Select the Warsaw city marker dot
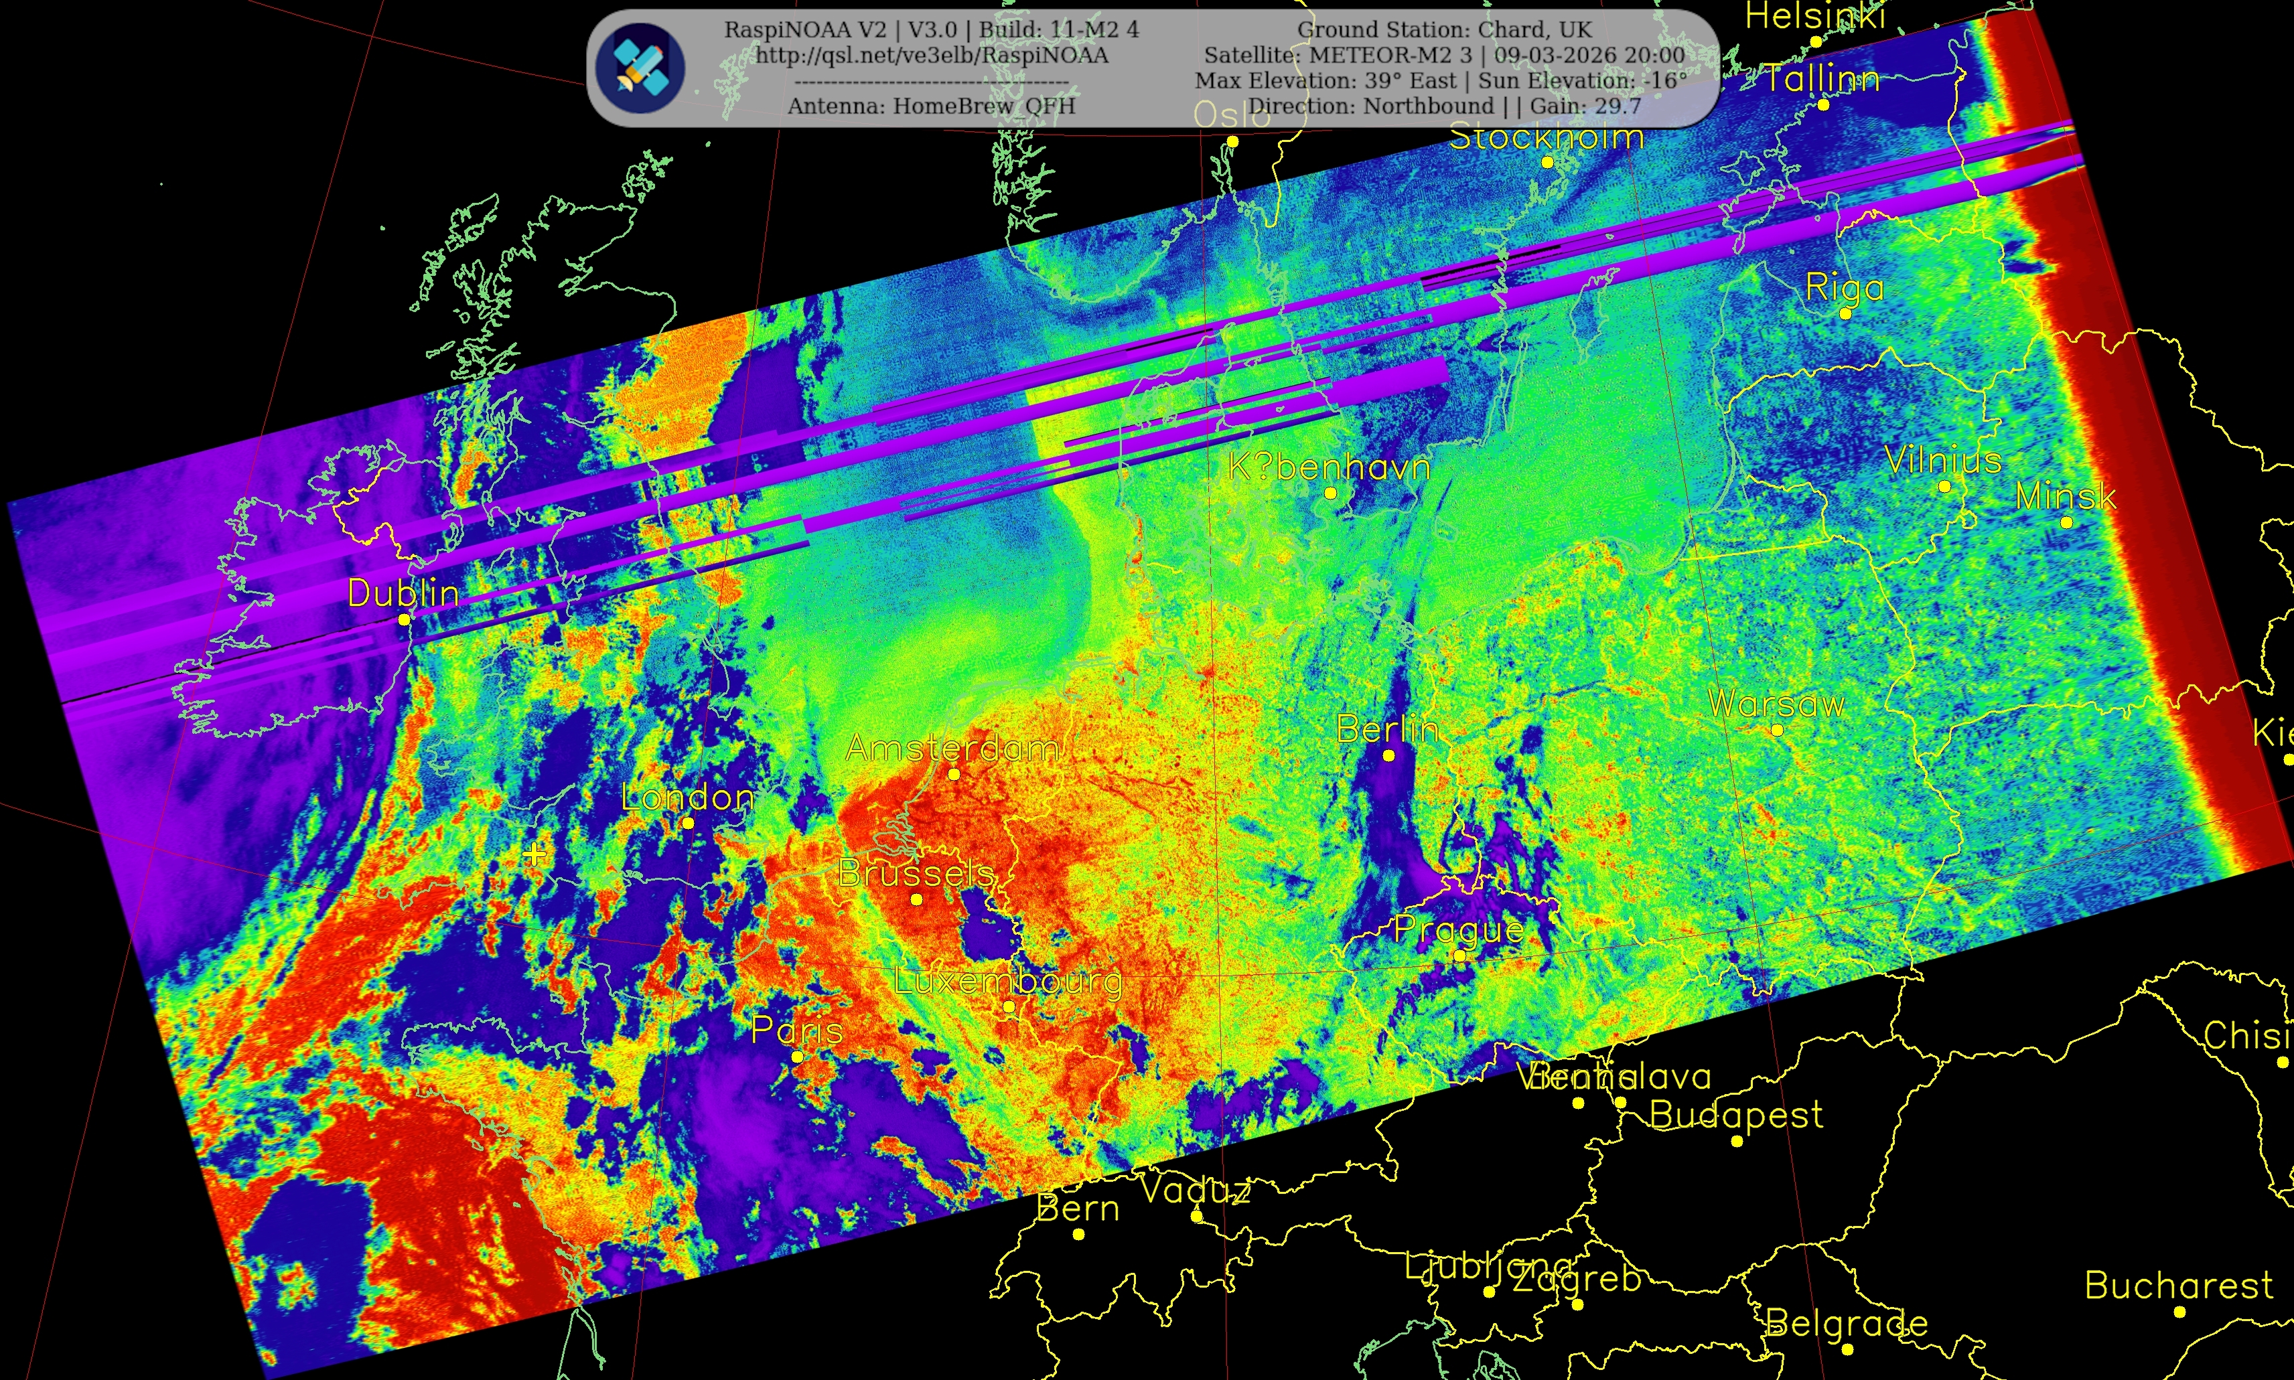Image resolution: width=2294 pixels, height=1380 pixels. [x=1777, y=730]
